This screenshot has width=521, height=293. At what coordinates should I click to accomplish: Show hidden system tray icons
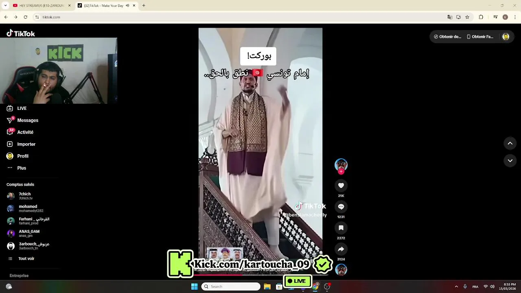[x=456, y=286]
